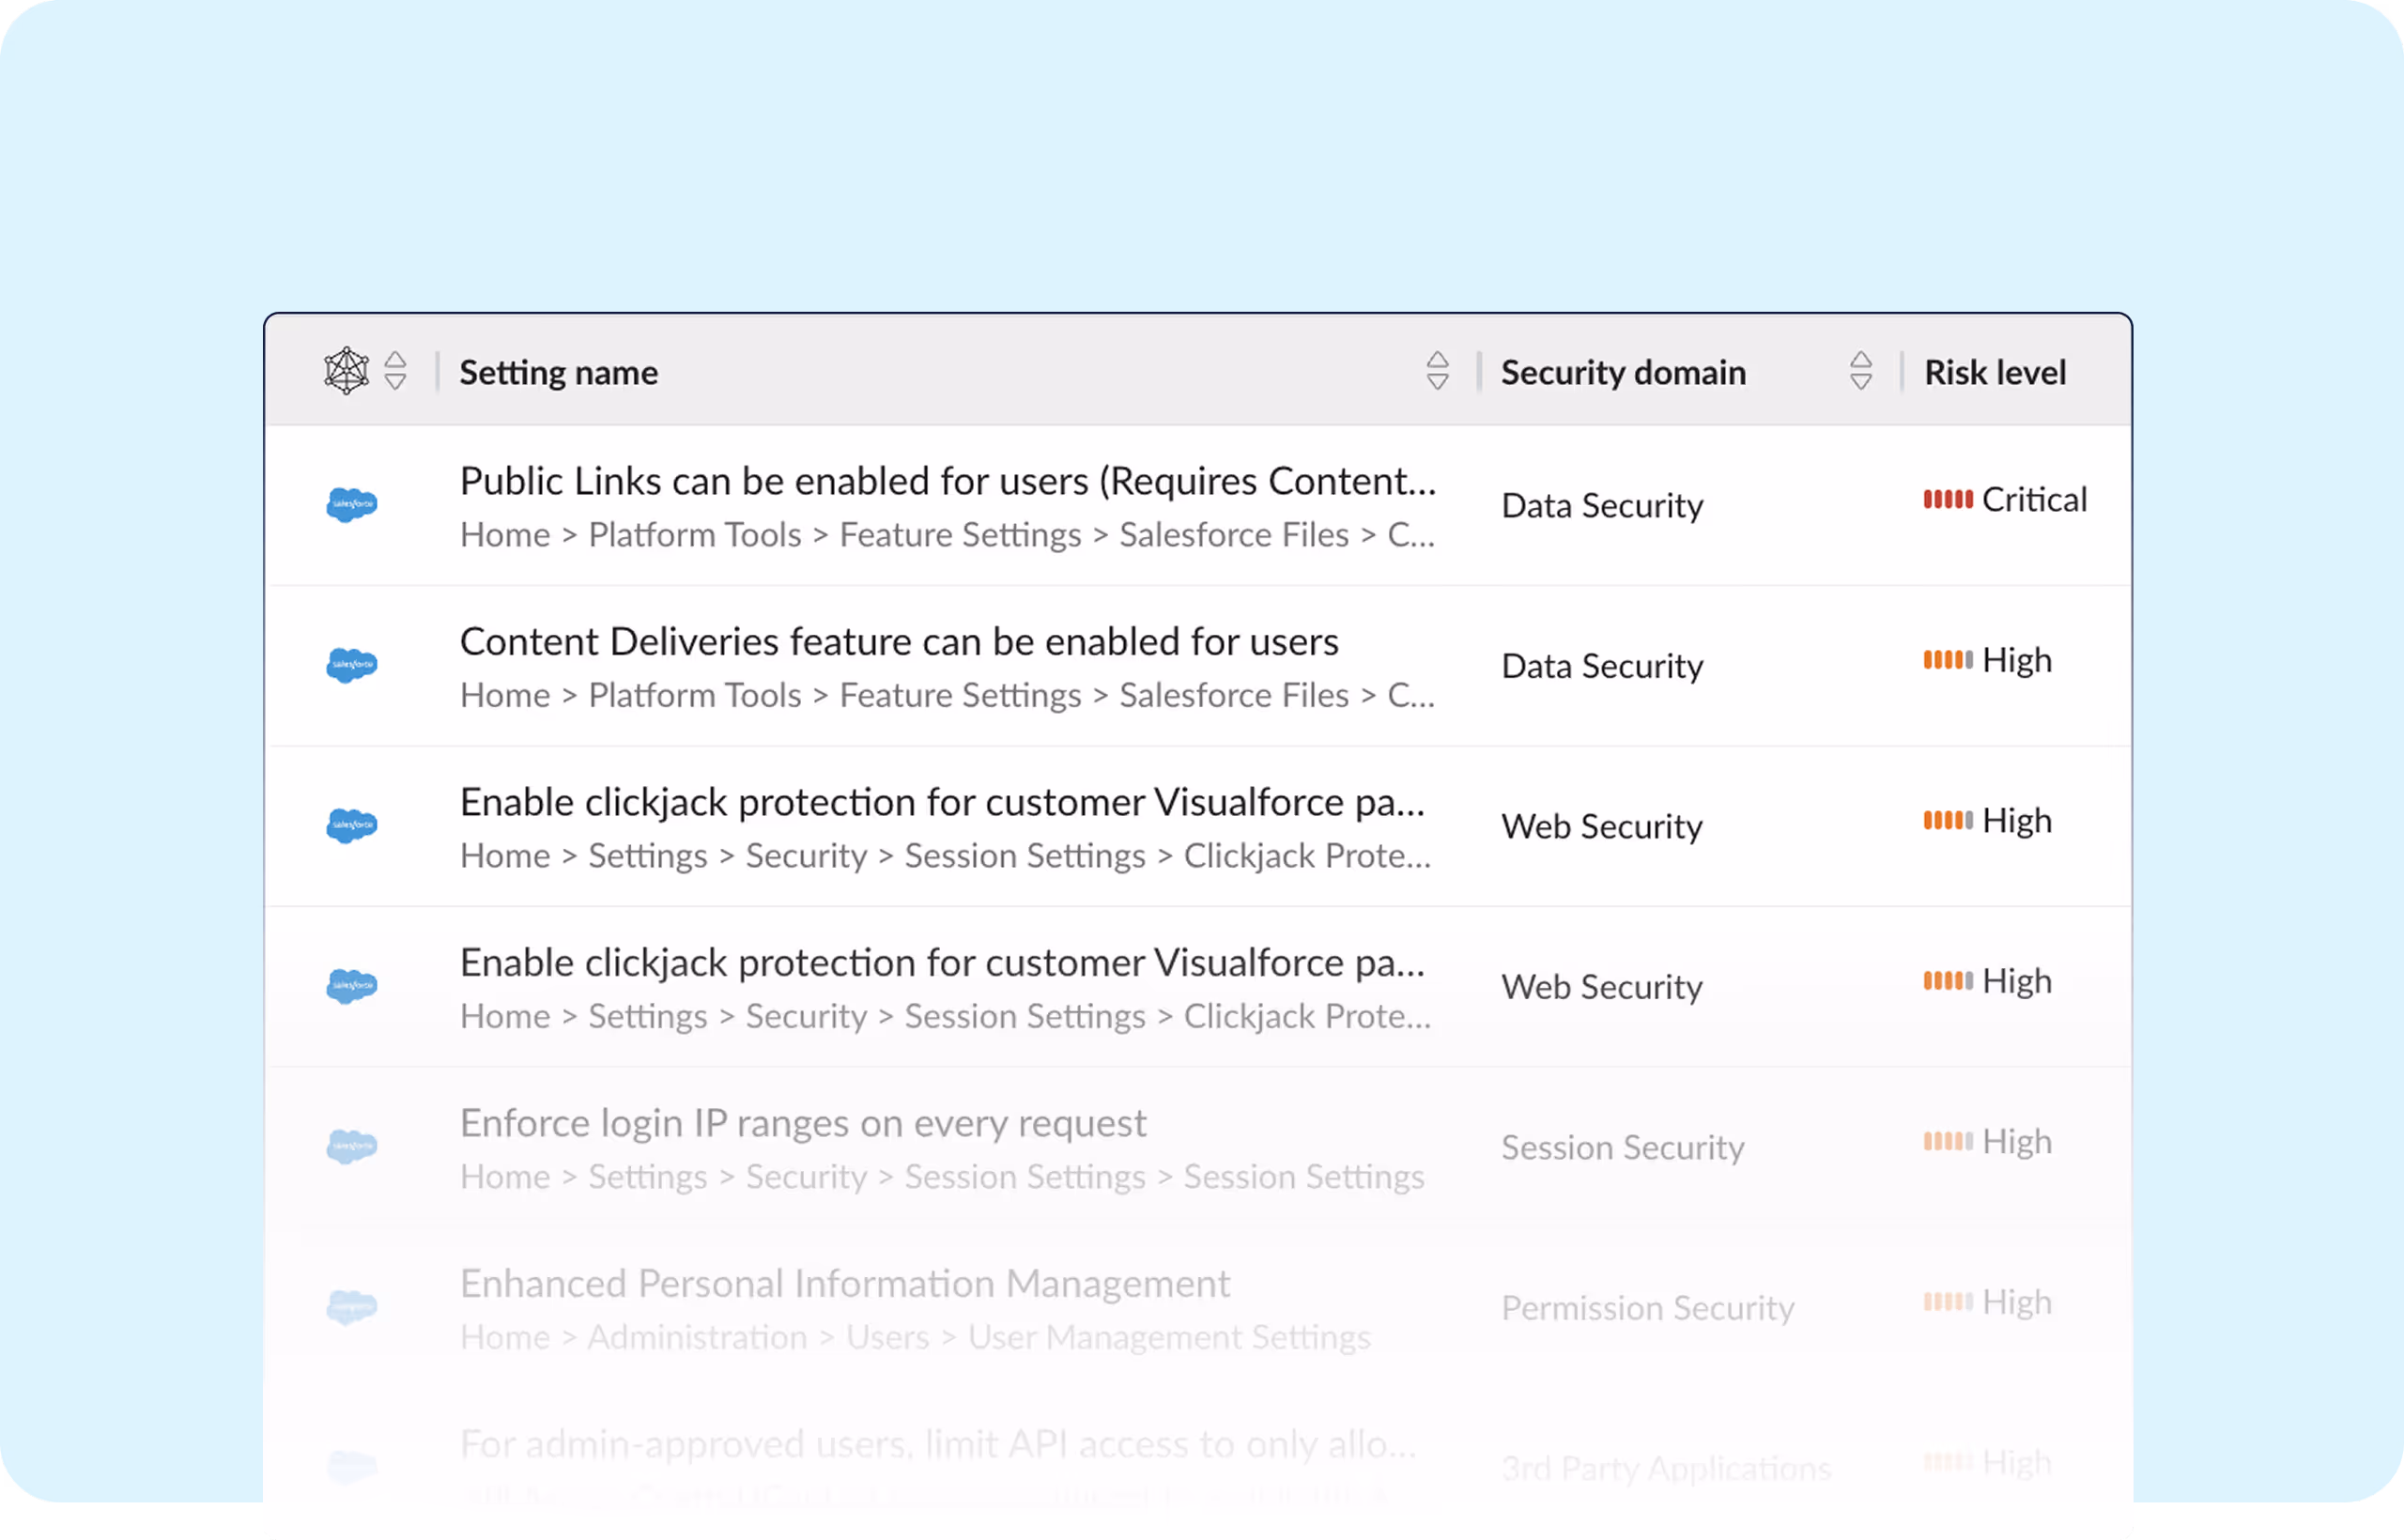Click the network integration icon in header

(346, 371)
